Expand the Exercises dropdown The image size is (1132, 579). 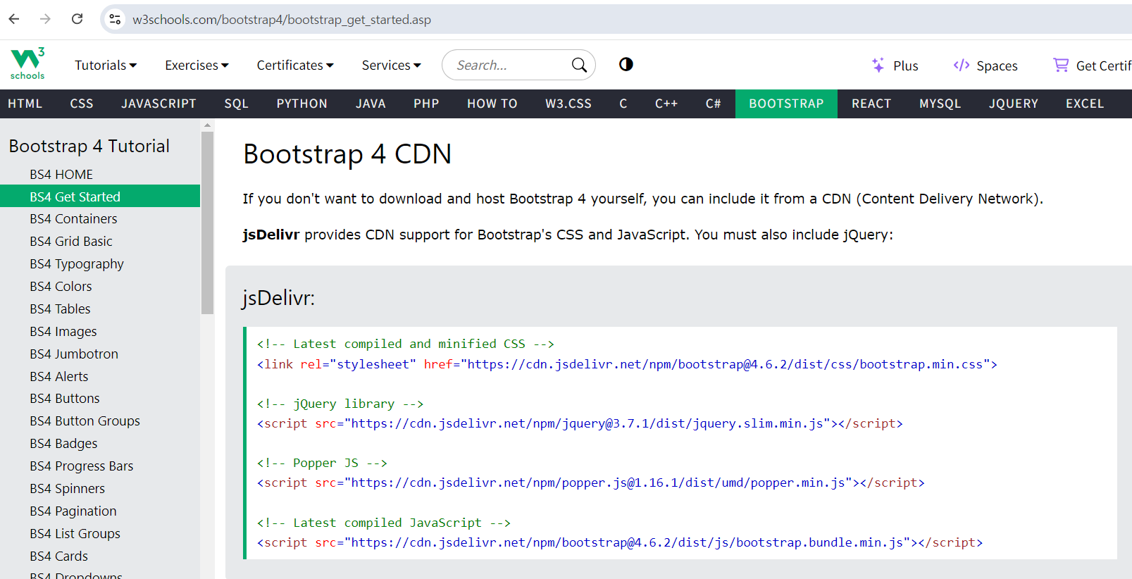click(x=197, y=65)
